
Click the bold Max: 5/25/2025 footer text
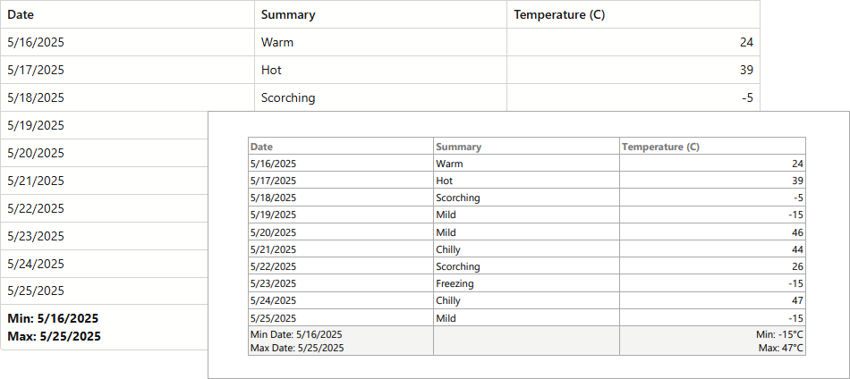[x=55, y=336]
